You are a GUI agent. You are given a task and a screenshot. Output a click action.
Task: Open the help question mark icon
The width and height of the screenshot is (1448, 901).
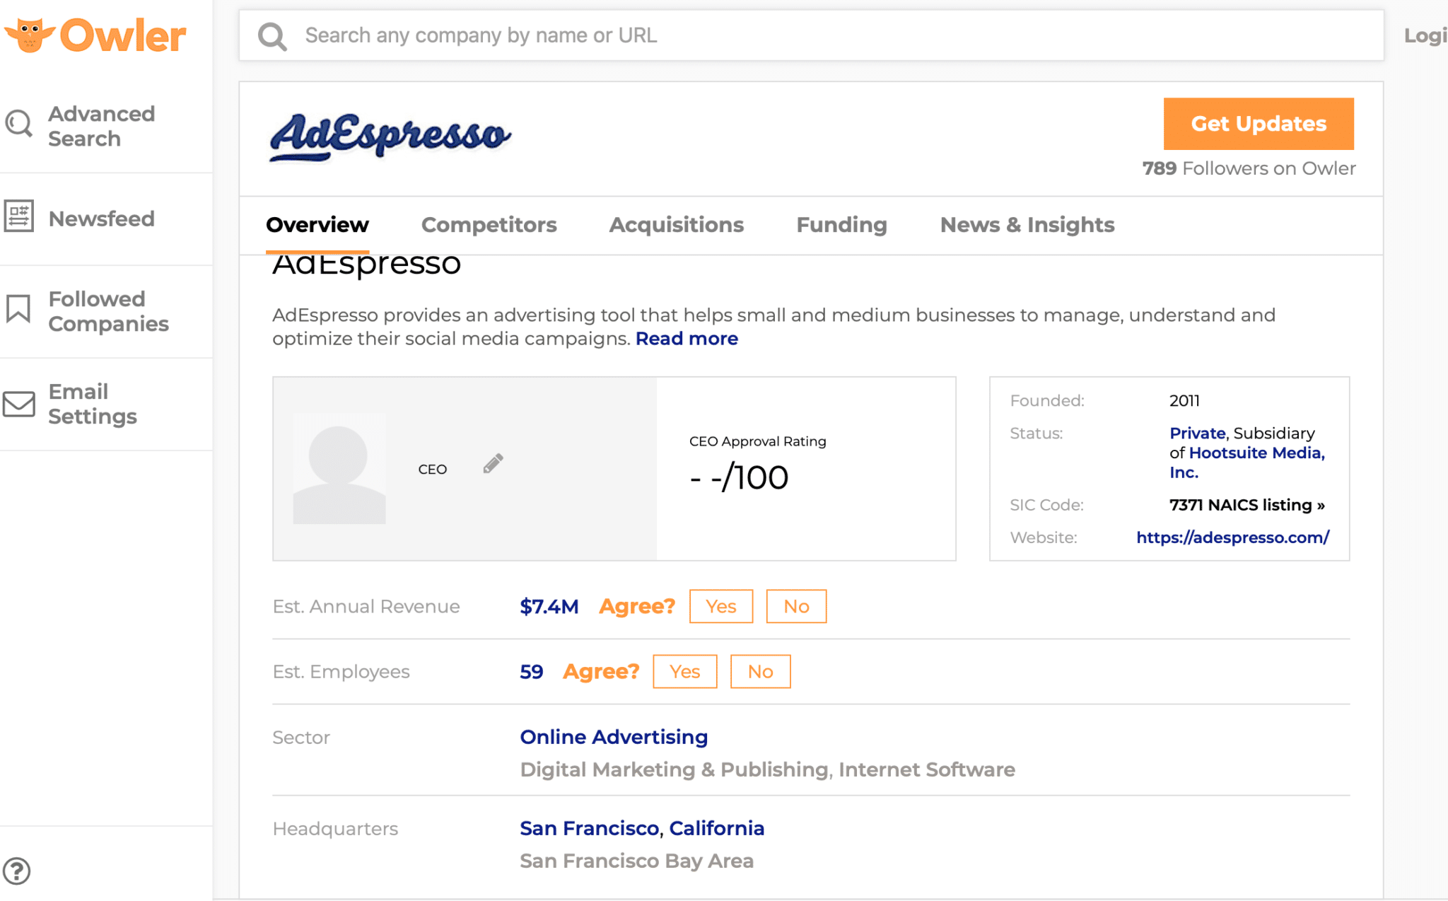pyautogui.click(x=16, y=871)
